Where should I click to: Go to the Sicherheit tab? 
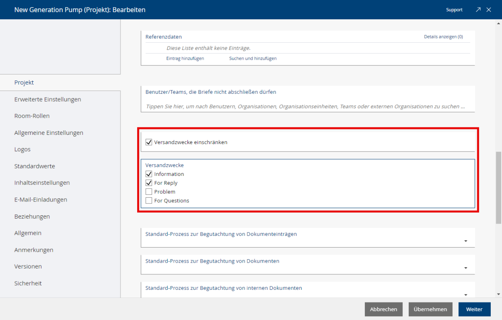coord(28,283)
